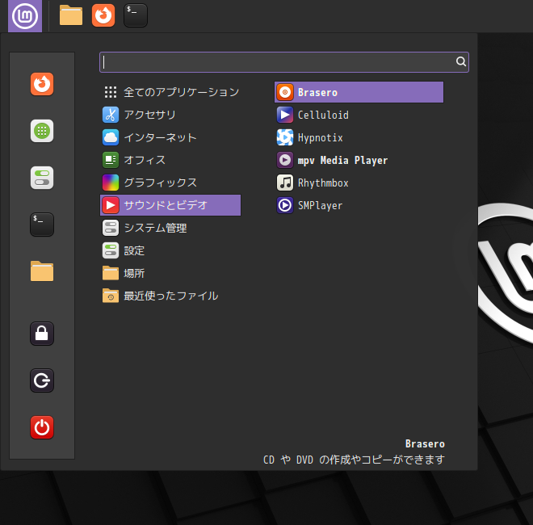Click the Linux Mint menu button
Image resolution: width=533 pixels, height=525 pixels.
(x=25, y=16)
